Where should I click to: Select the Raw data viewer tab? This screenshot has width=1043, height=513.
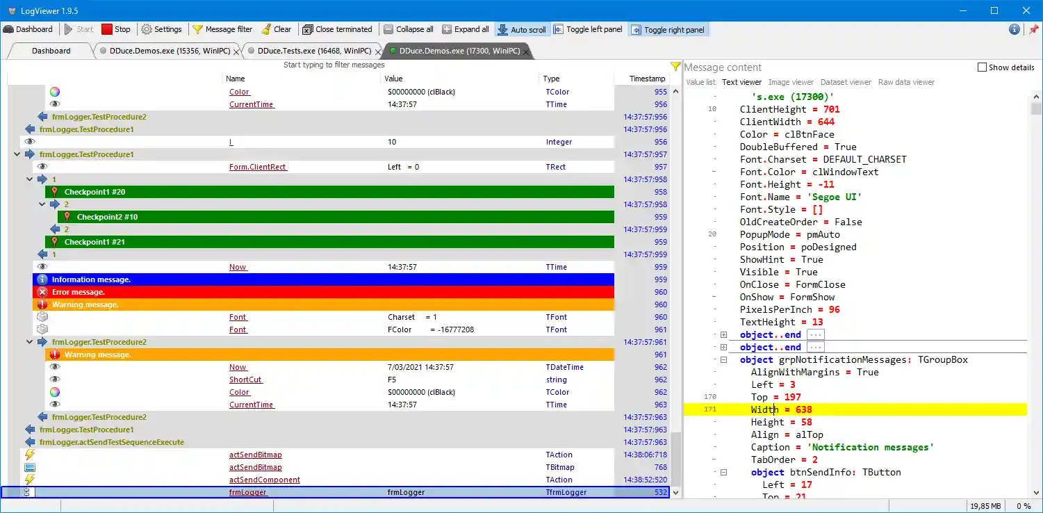click(x=905, y=81)
